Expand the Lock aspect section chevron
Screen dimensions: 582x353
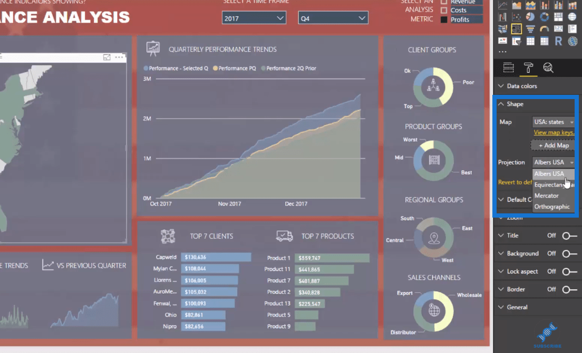click(501, 271)
